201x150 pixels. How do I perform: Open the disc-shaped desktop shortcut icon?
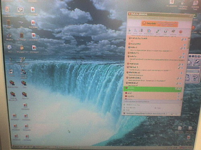[10, 48]
